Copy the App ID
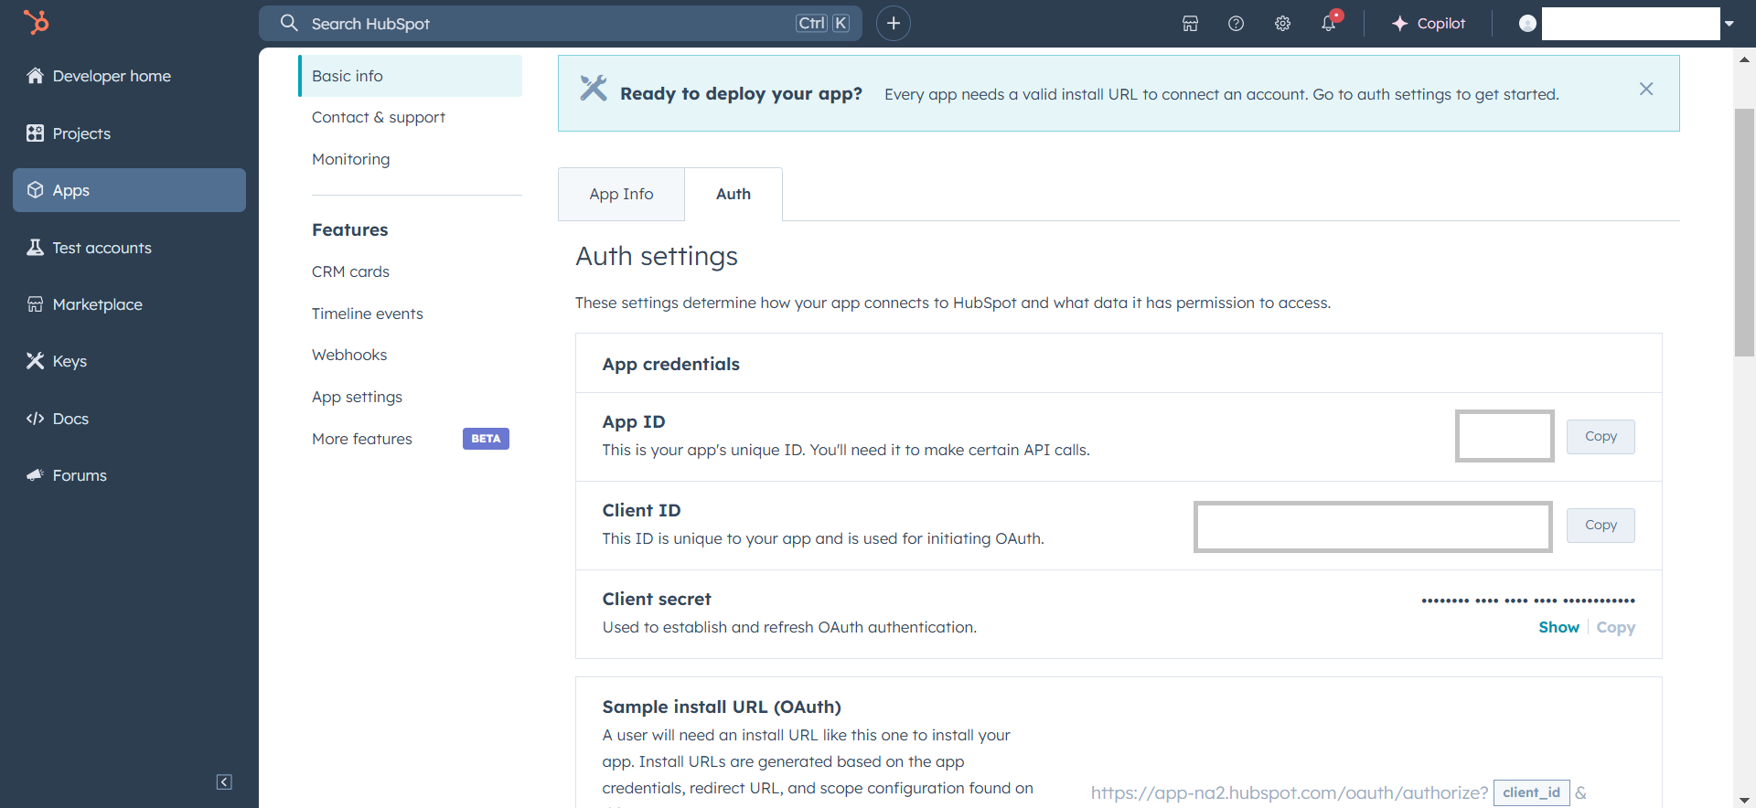1756x808 pixels. (1601, 437)
